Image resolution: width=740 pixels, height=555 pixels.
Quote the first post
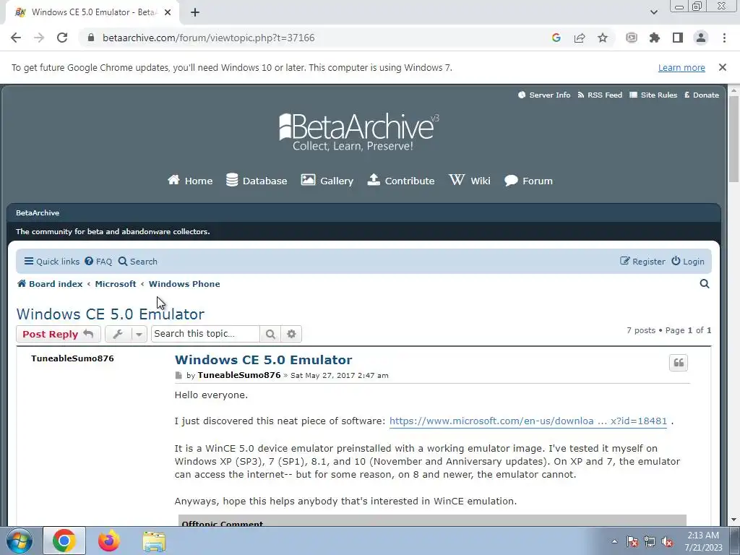point(679,363)
